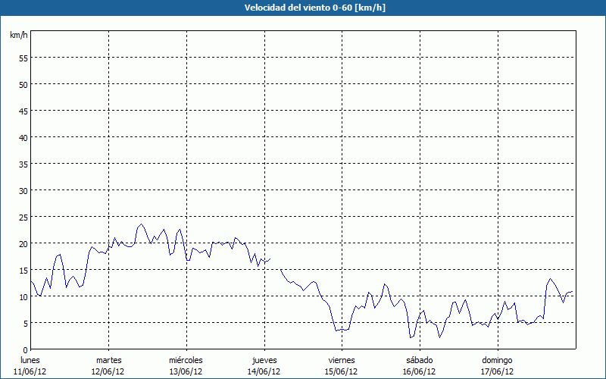Select the 'miércoles 13/06/12' date label

click(186, 365)
